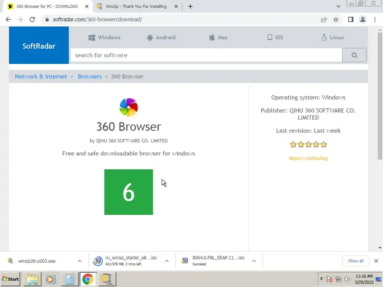Click Show all downloads button

(356, 261)
